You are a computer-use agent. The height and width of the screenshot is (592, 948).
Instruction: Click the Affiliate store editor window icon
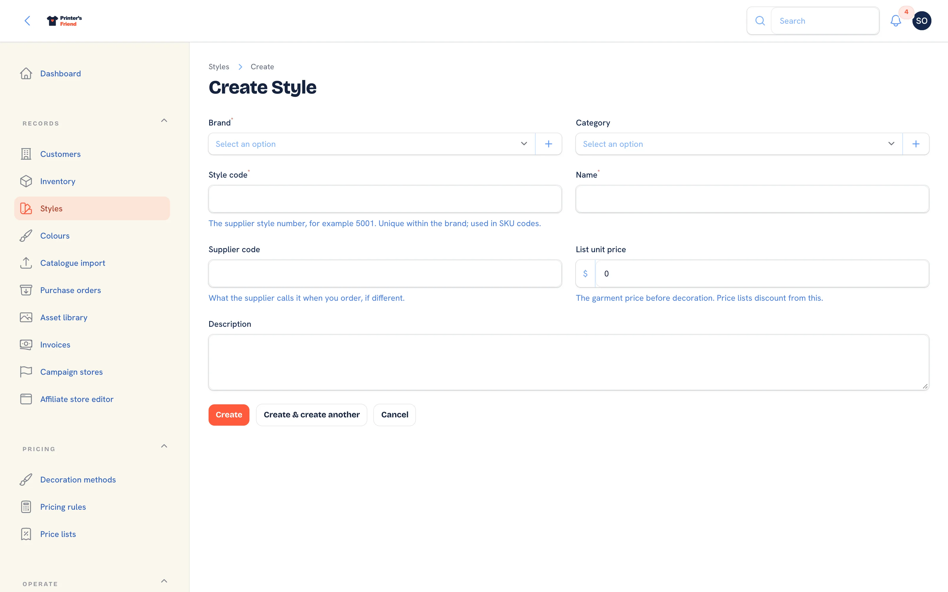pyautogui.click(x=26, y=399)
